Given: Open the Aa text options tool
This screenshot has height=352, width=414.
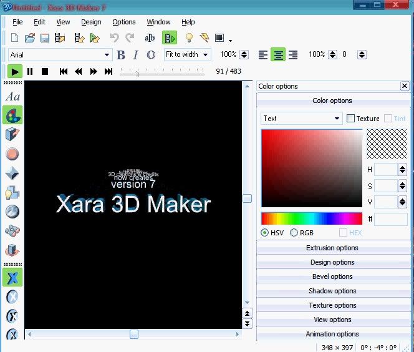Looking at the screenshot, I should (12, 97).
